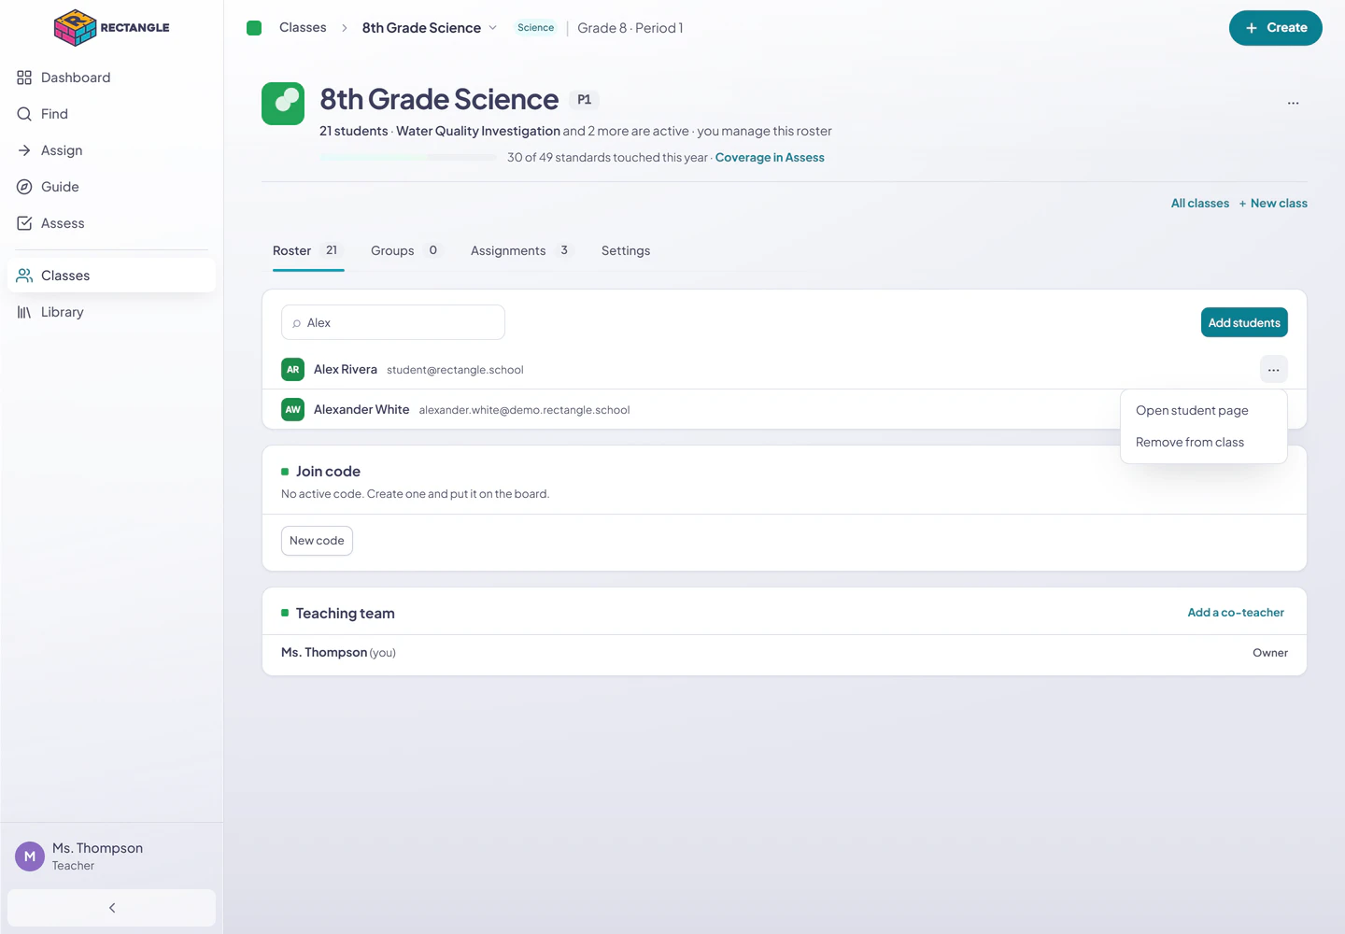Click the New code button
Screen dimensions: 1345x934
click(x=317, y=541)
